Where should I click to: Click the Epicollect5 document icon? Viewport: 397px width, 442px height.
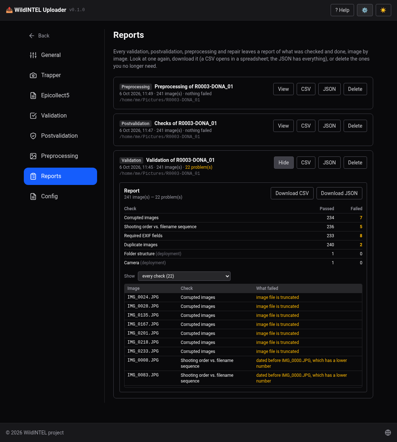click(x=33, y=96)
